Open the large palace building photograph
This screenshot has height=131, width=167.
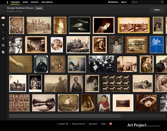[39, 26]
